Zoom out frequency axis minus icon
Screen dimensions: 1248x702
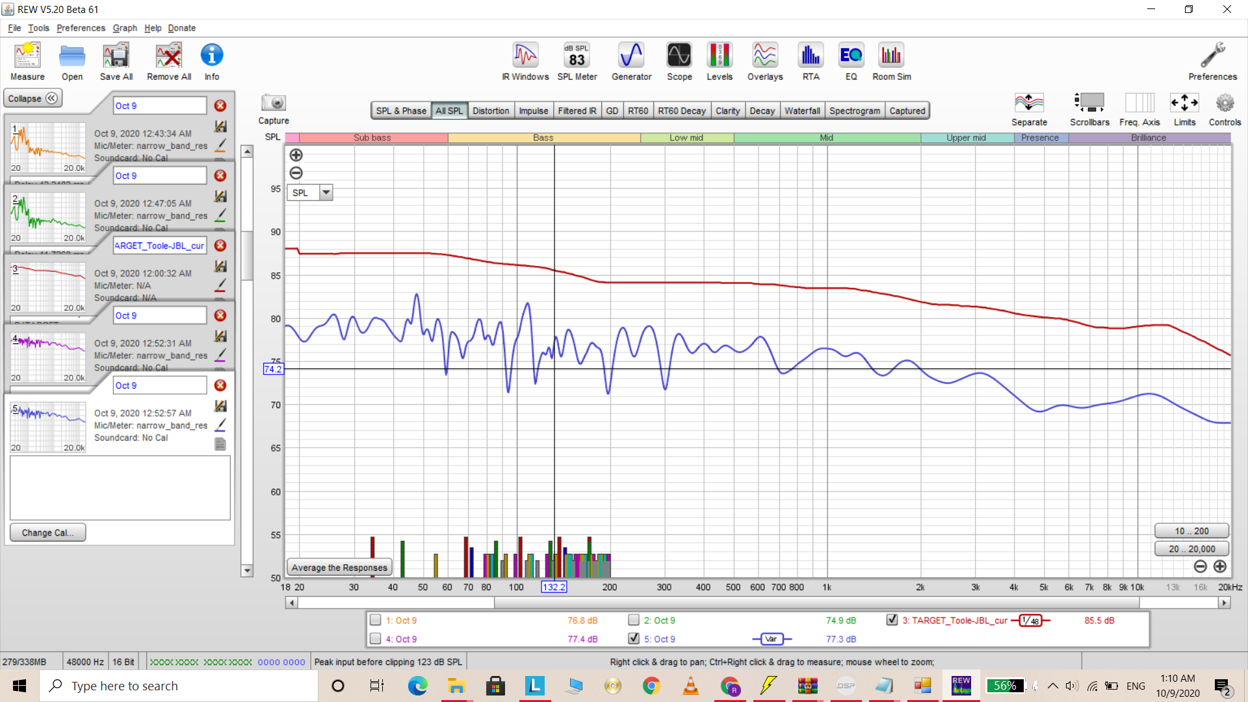coord(1201,567)
